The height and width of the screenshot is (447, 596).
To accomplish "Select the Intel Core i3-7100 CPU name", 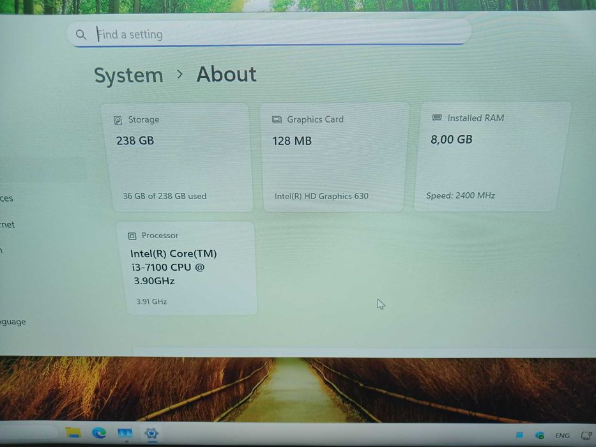I will pyautogui.click(x=173, y=267).
